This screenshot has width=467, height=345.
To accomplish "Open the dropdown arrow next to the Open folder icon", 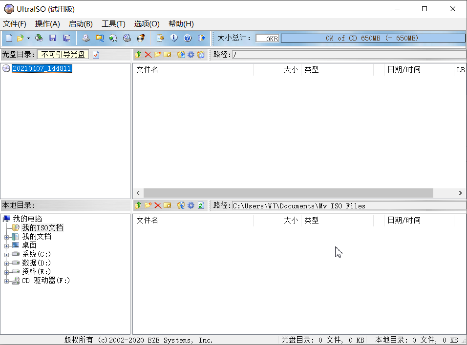I will [28, 39].
